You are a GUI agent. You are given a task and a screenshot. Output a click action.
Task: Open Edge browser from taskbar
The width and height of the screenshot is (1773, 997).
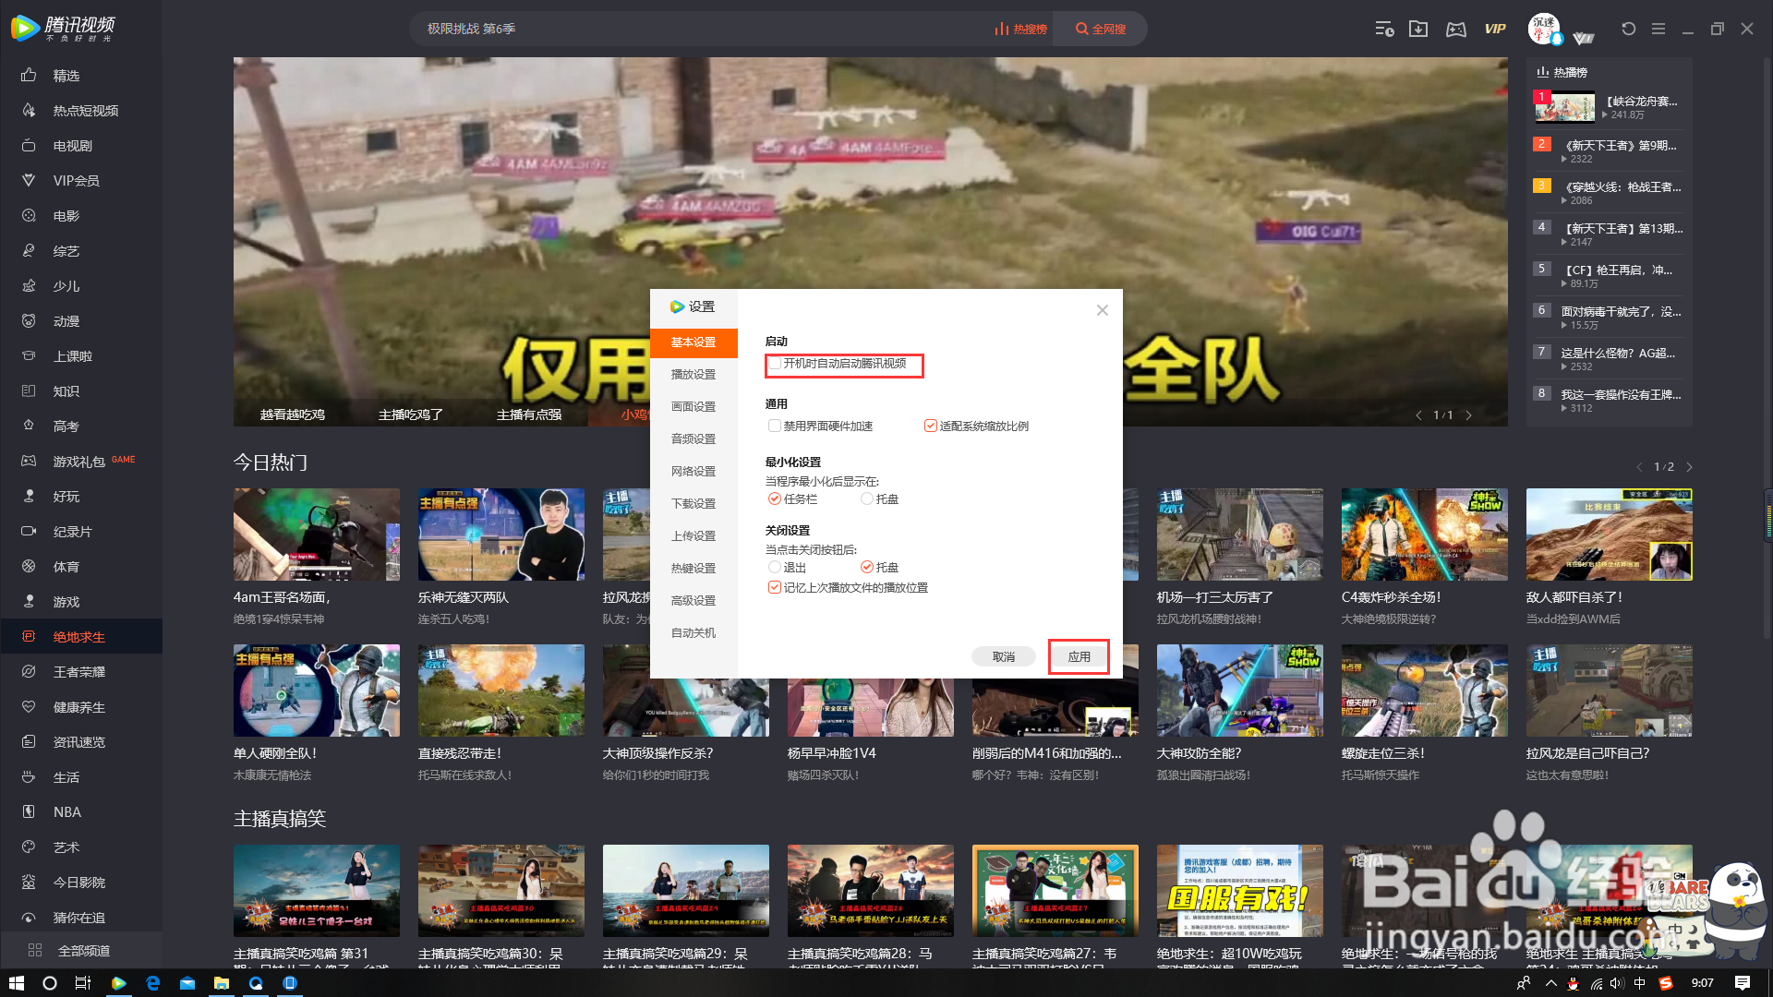click(153, 983)
